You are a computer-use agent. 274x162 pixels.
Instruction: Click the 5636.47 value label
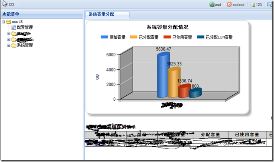point(163,49)
